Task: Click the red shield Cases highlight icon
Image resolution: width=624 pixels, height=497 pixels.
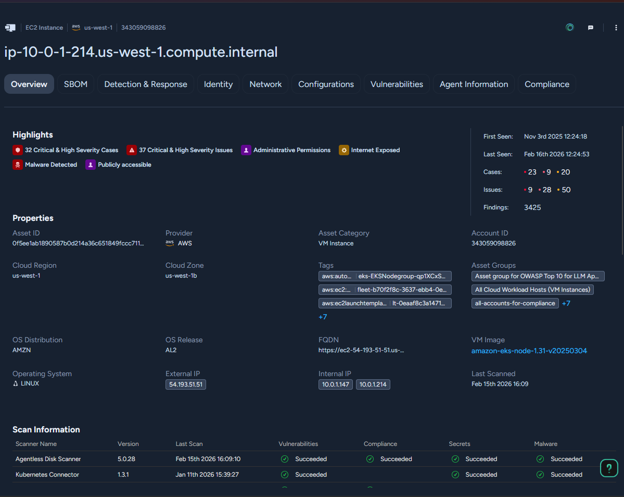Action: [18, 150]
